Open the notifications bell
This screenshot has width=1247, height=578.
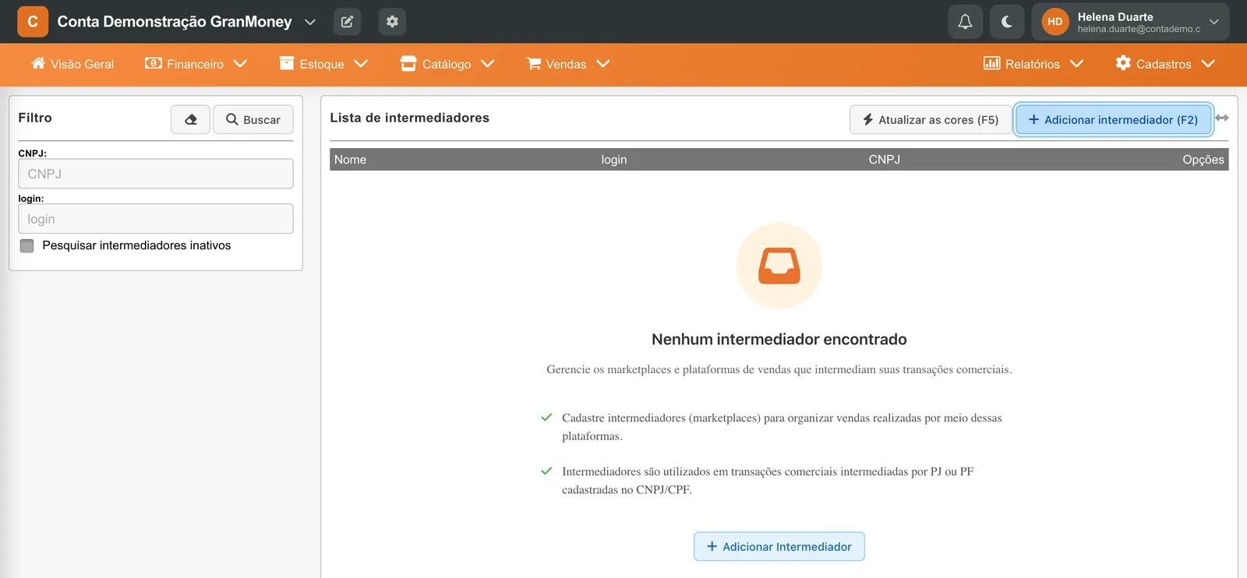point(965,22)
